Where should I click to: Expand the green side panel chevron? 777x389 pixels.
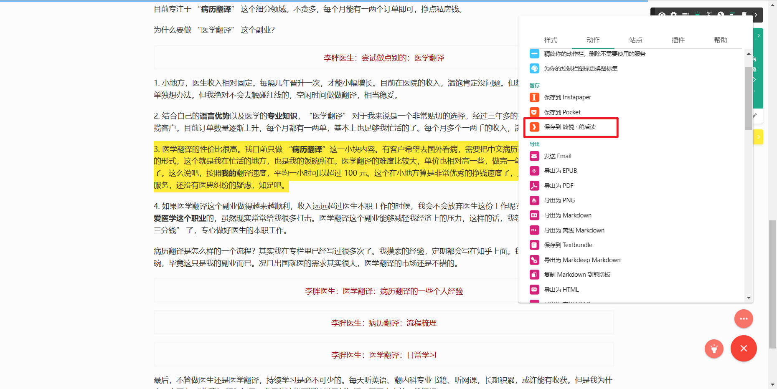coord(759,35)
